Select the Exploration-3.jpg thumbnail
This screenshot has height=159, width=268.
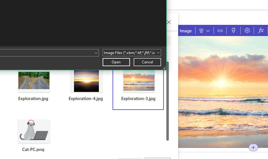(139, 81)
